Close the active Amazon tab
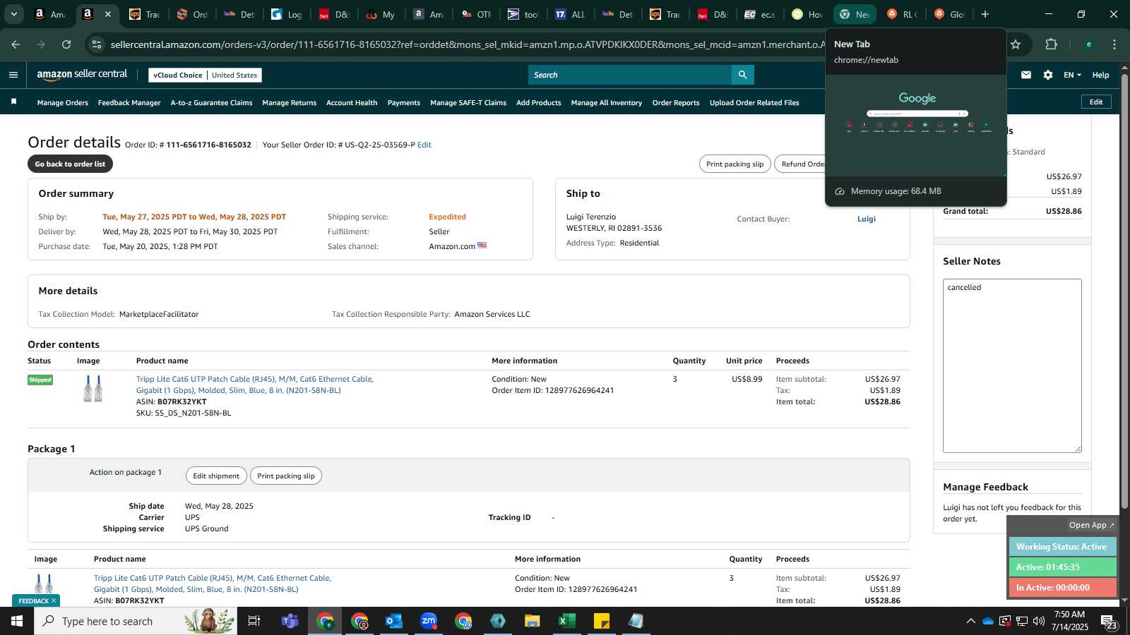 [107, 14]
